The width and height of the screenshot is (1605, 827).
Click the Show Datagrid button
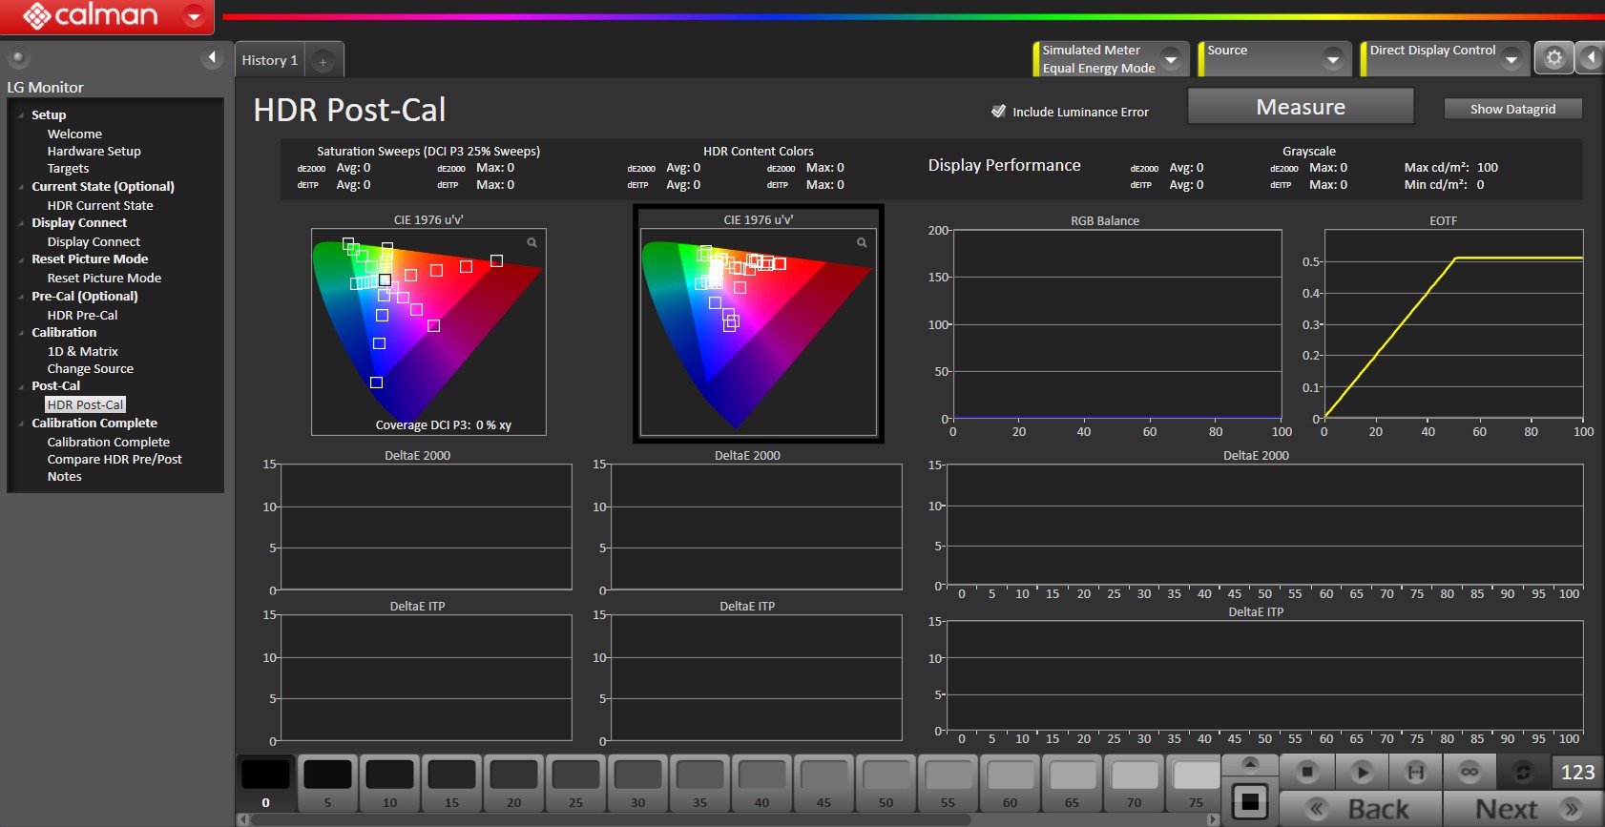click(x=1512, y=109)
